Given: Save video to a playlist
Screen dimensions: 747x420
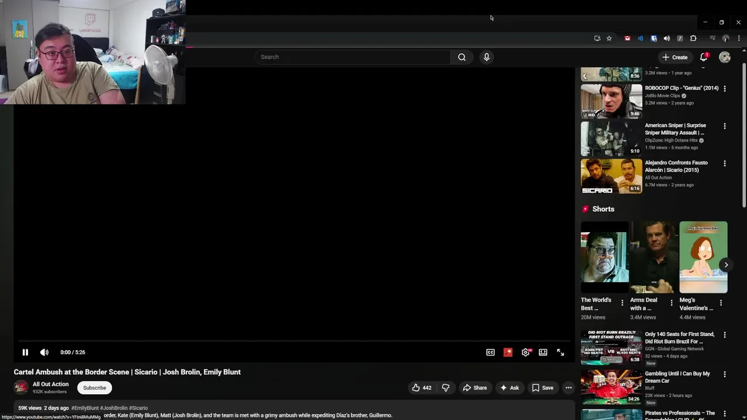Looking at the screenshot, I should 543,388.
